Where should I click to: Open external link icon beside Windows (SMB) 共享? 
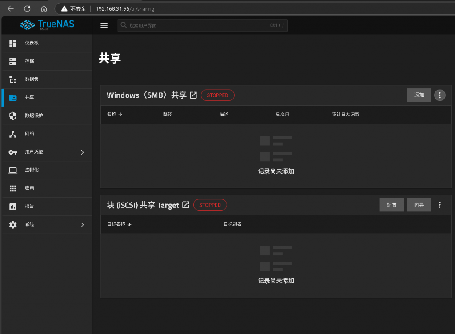(x=193, y=95)
